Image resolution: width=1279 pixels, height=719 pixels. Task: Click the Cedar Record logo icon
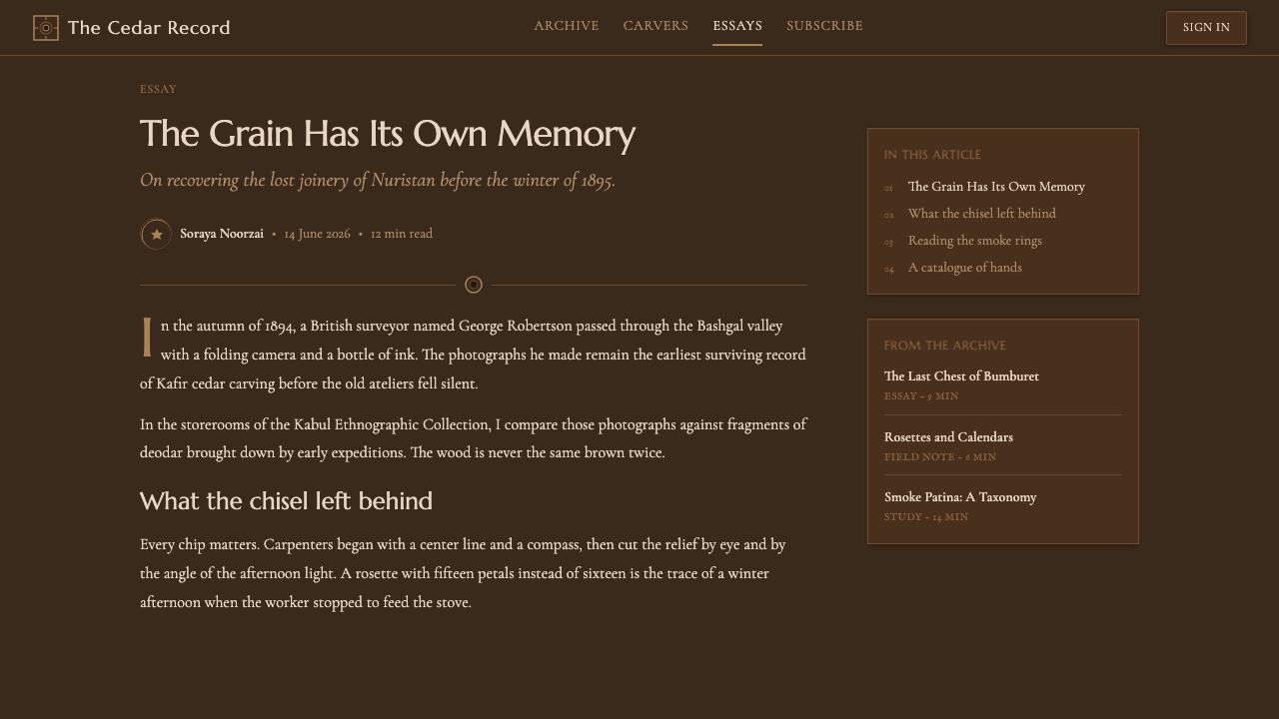(46, 28)
